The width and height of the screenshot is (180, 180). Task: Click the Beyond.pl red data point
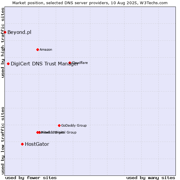tap(5, 32)
